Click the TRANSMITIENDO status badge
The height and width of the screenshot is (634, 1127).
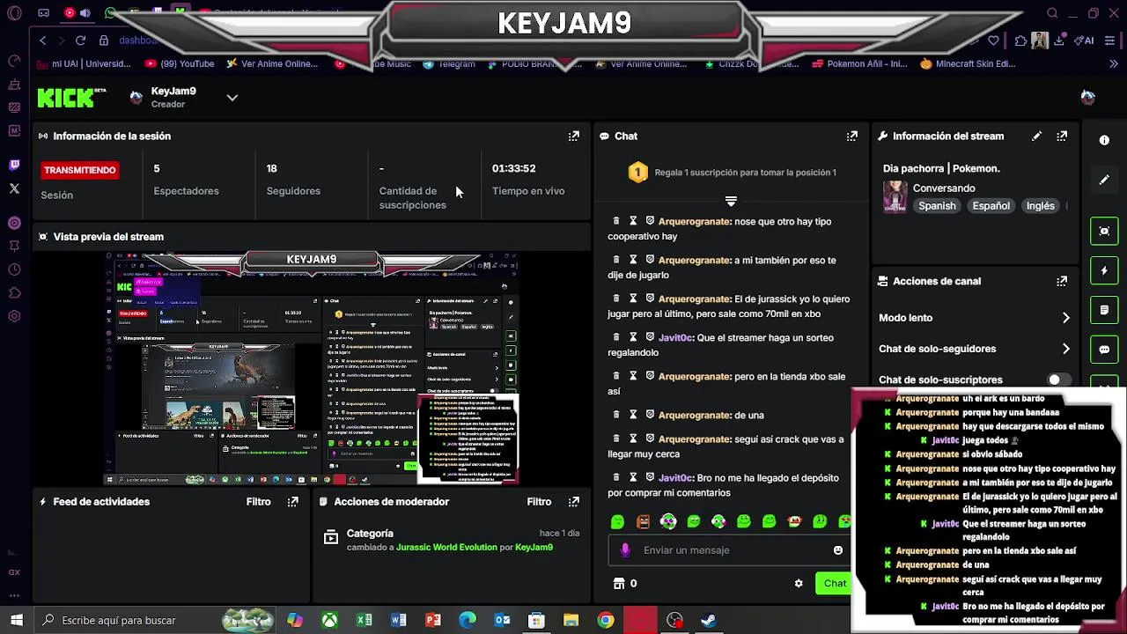(80, 170)
